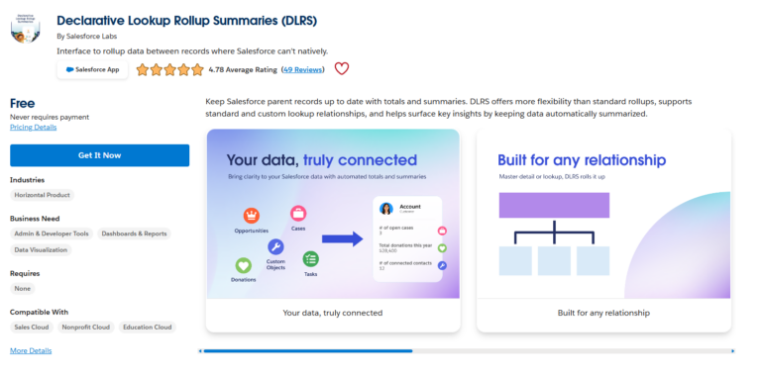Screen dimensions: 761x376
Task: Select the None requirement tag
Action: coord(23,288)
